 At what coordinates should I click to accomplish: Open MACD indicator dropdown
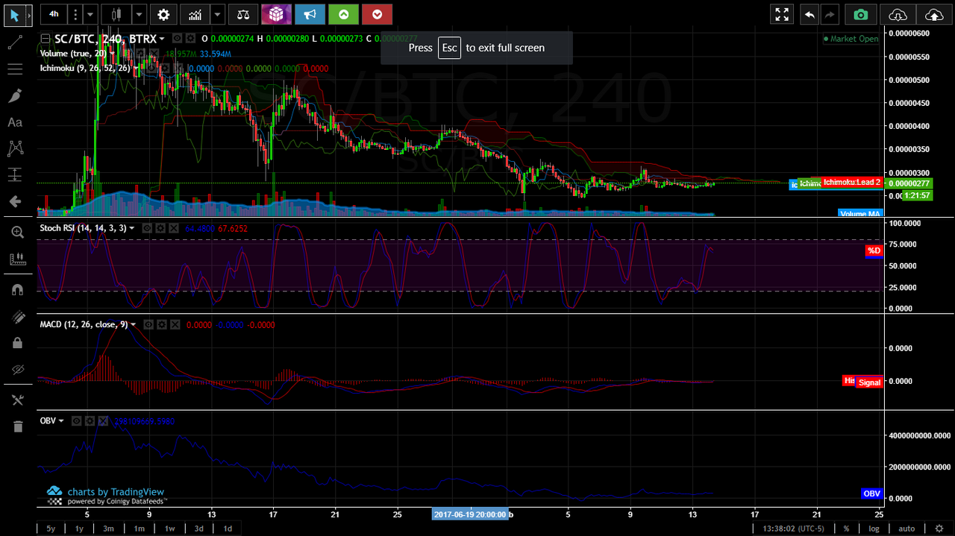pos(134,324)
